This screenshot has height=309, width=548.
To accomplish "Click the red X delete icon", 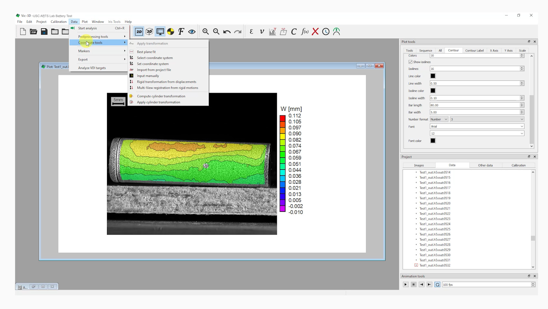I will [315, 32].
